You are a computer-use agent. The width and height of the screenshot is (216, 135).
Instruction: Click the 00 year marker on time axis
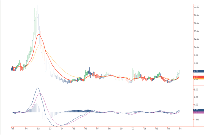(x=133, y=128)
